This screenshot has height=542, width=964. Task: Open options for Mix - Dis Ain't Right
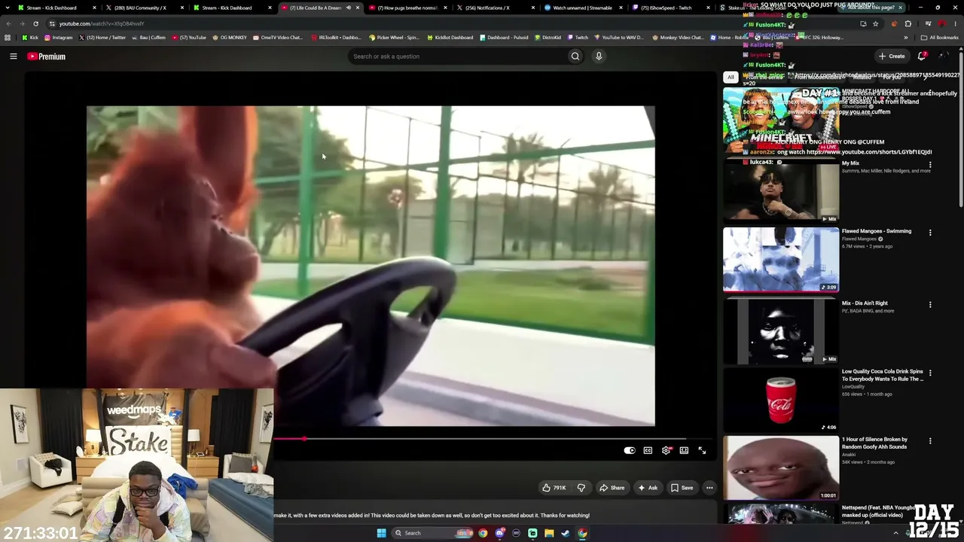click(x=930, y=305)
